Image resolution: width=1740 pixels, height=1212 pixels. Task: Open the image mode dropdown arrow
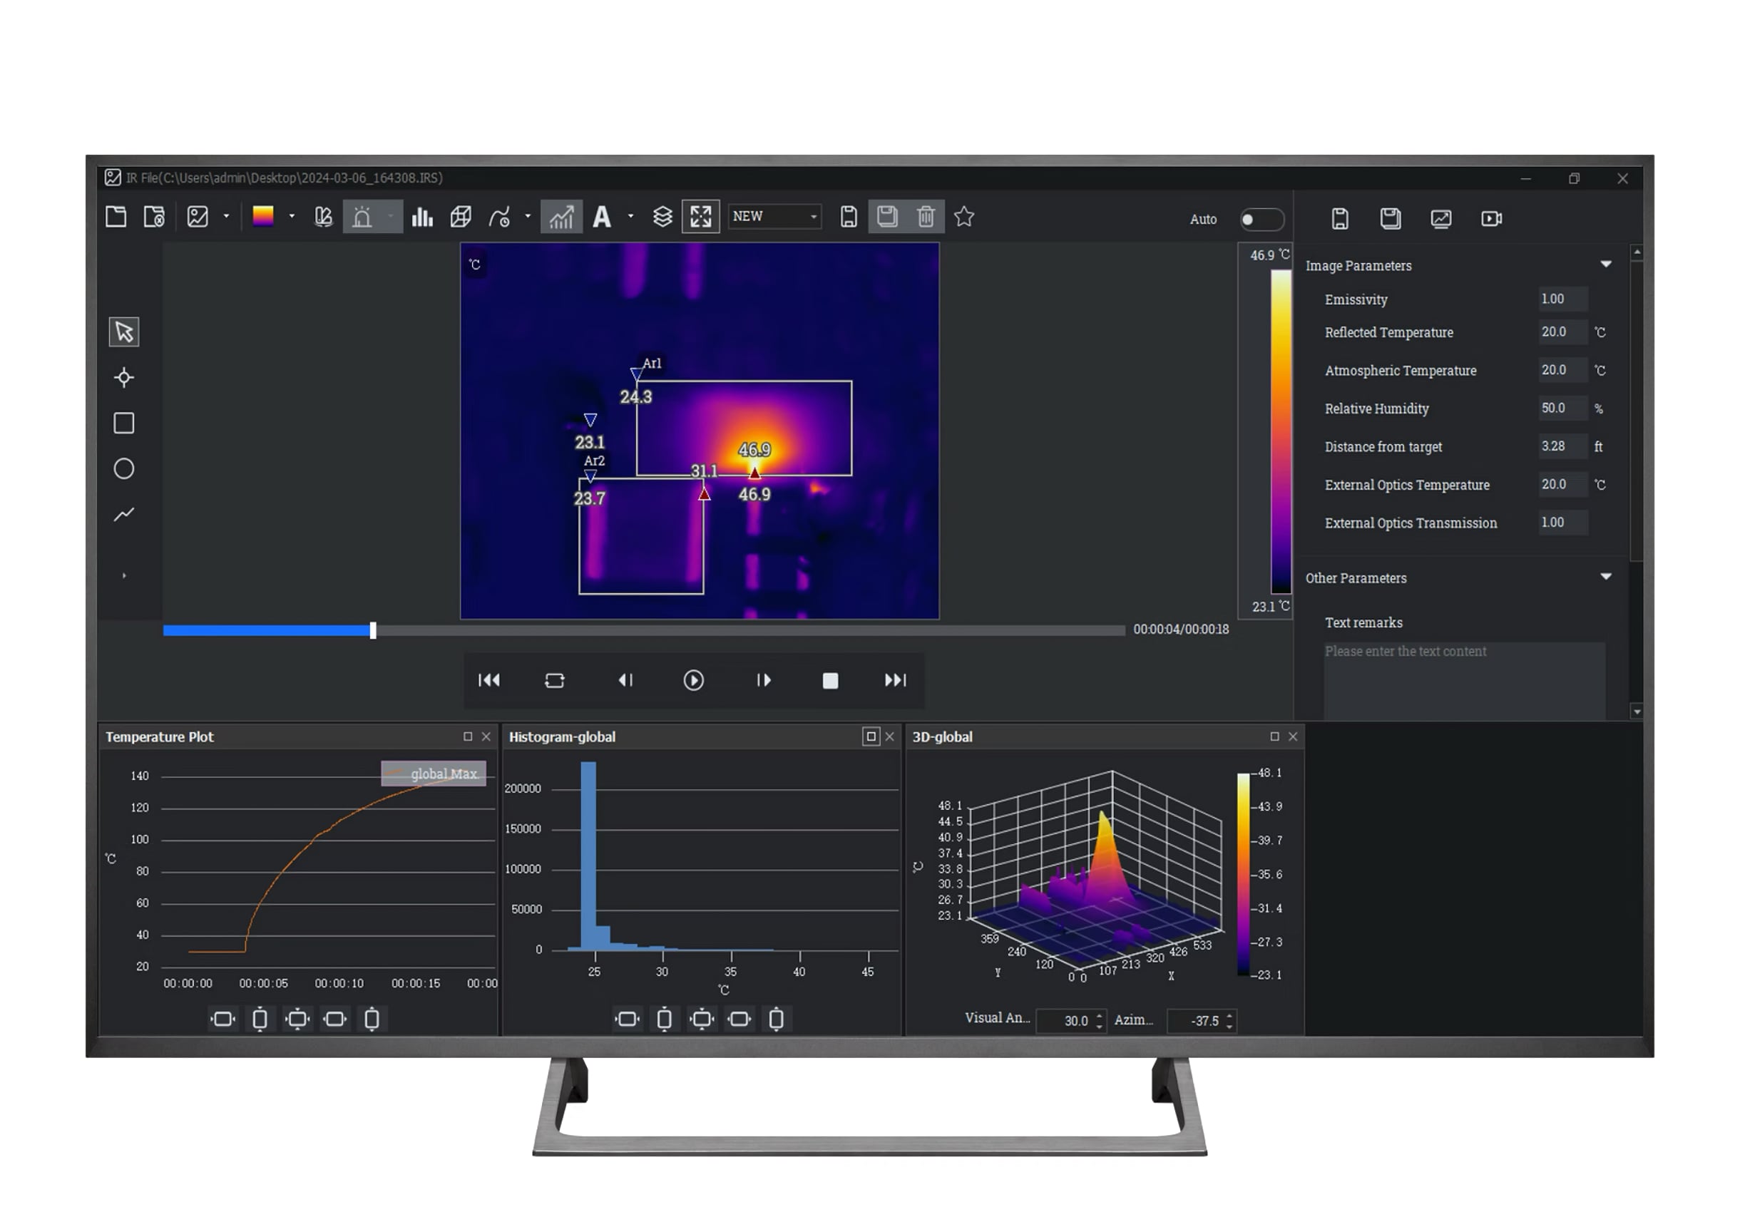[226, 217]
